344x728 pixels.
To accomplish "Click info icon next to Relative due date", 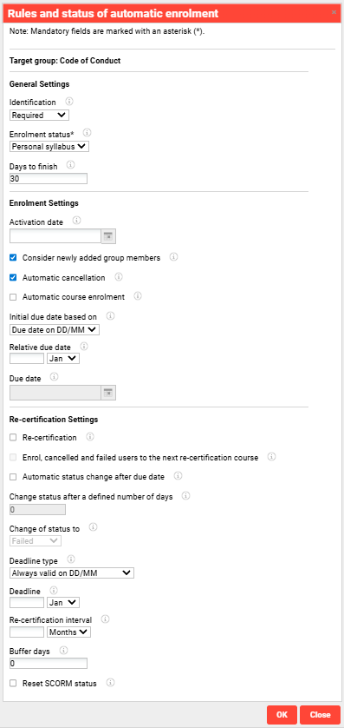I will tap(84, 346).
